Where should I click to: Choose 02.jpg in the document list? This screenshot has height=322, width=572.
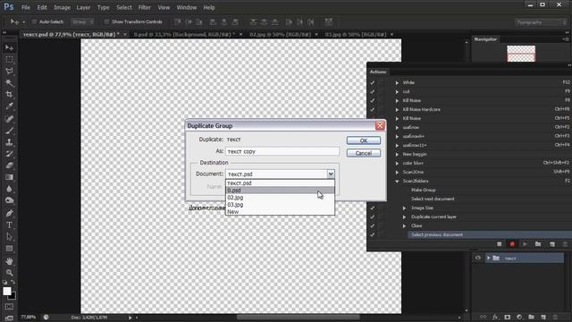[280, 198]
